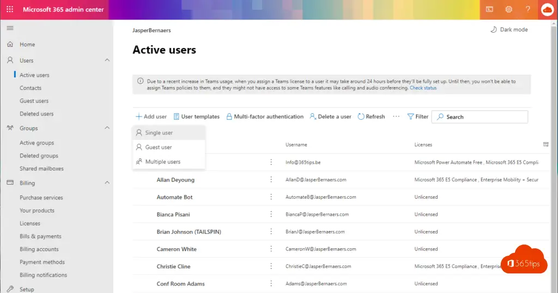Click the Licenses column header
The width and height of the screenshot is (558, 293).
tap(423, 145)
